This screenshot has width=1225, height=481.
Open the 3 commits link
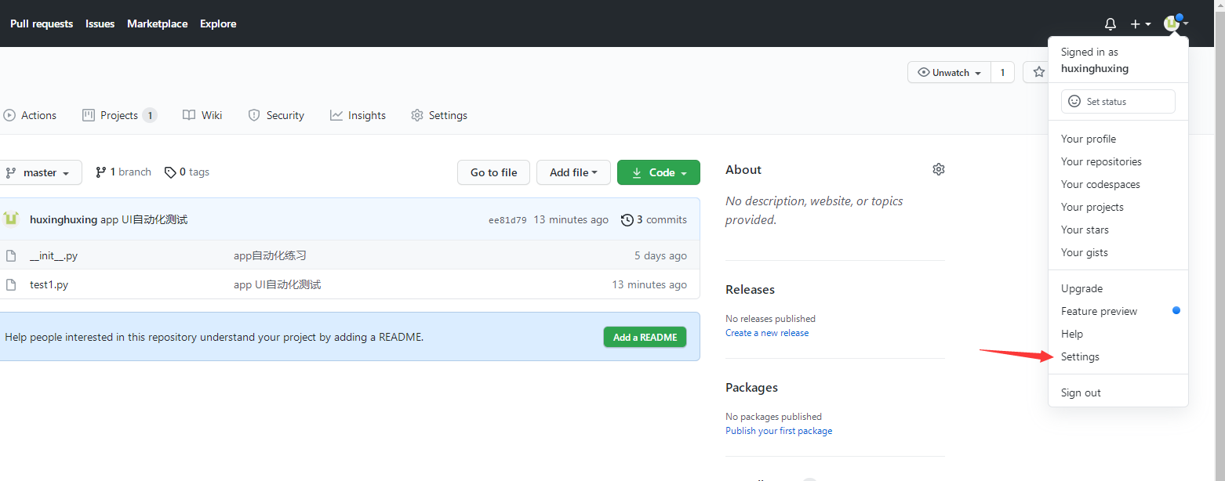(x=653, y=220)
